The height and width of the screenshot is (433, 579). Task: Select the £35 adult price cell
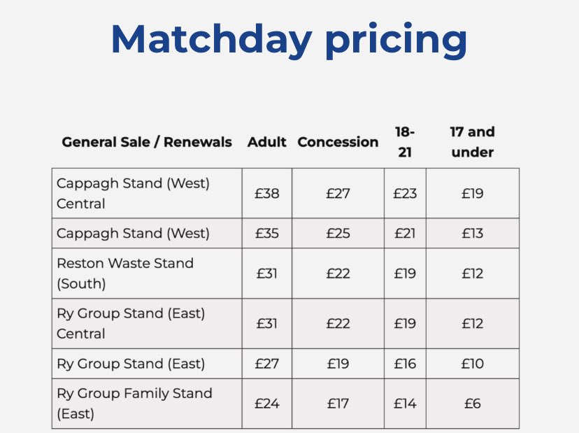pyautogui.click(x=266, y=233)
